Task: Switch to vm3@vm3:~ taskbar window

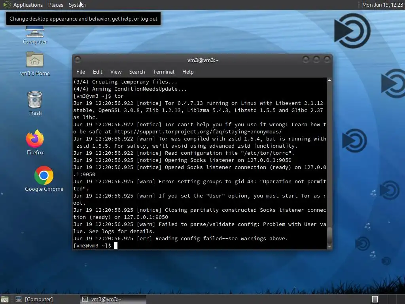Action: (x=113, y=299)
